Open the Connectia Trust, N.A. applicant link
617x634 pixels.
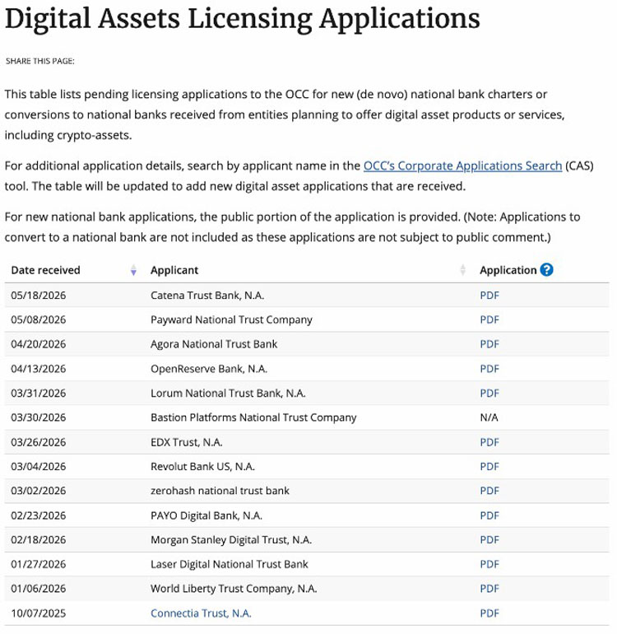pos(201,613)
